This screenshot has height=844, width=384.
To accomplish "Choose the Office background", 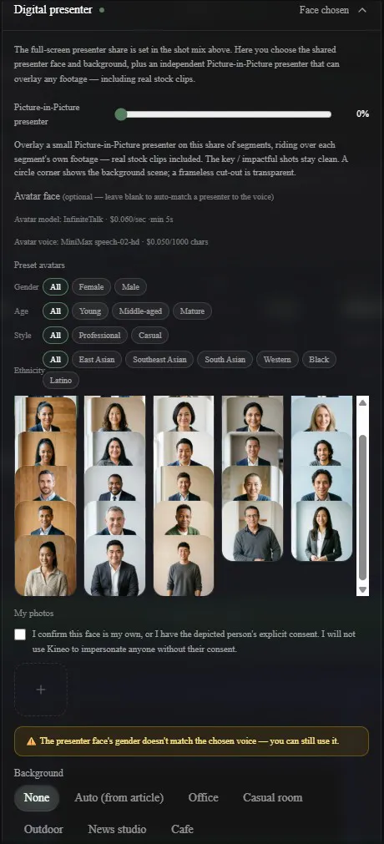I will [204, 798].
